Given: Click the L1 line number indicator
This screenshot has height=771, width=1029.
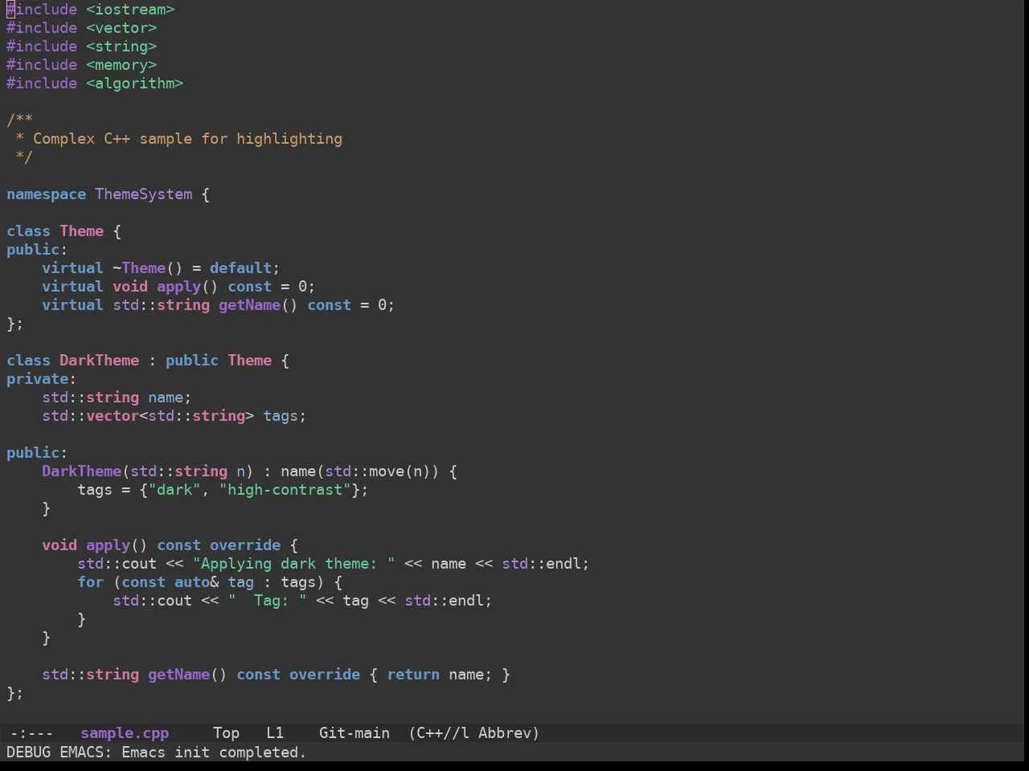Looking at the screenshot, I should point(275,733).
